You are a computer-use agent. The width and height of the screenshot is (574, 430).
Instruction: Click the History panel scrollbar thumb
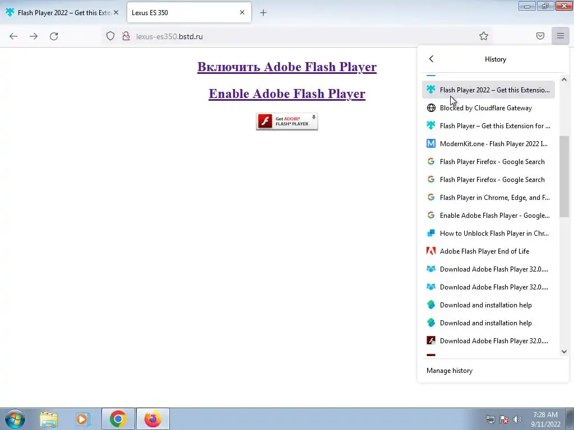click(564, 177)
